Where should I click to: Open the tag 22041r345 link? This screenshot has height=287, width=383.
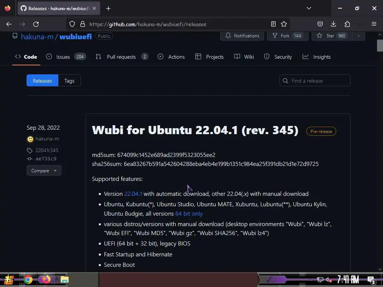(x=47, y=150)
